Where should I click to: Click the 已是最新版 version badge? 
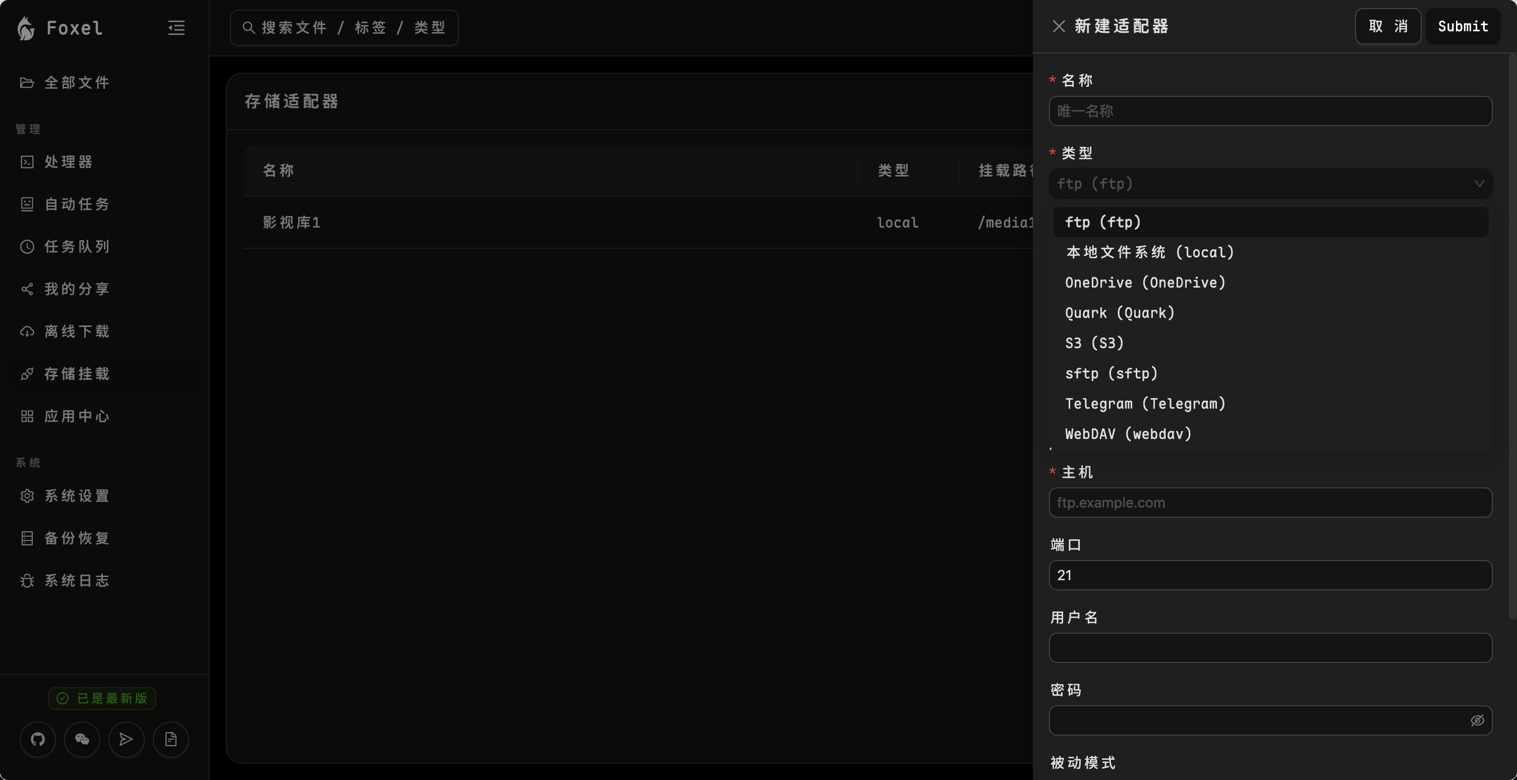click(102, 699)
